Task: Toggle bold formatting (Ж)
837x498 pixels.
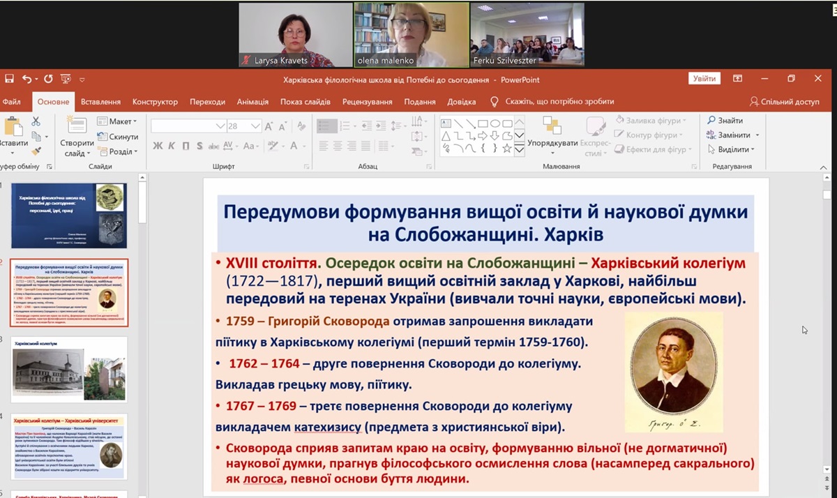Action: (158, 146)
